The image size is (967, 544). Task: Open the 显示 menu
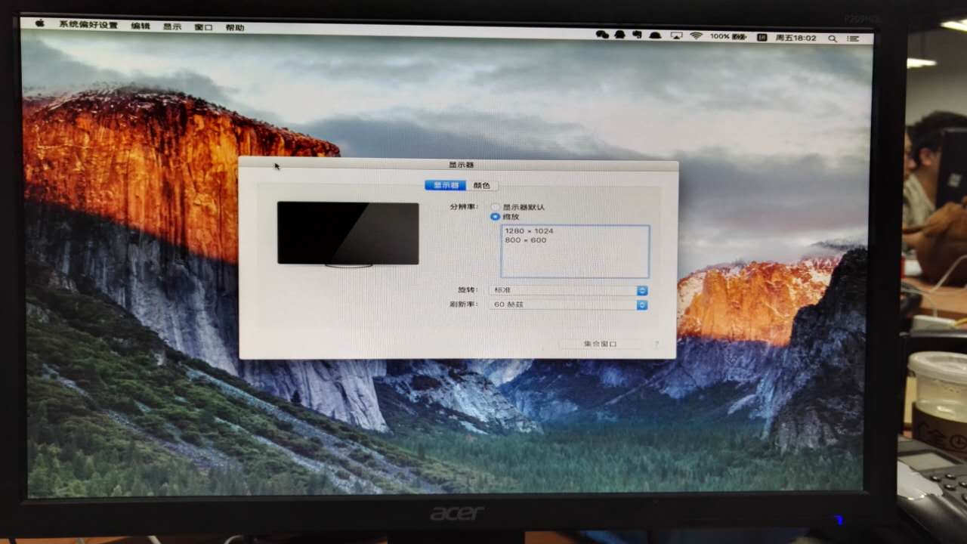172,26
